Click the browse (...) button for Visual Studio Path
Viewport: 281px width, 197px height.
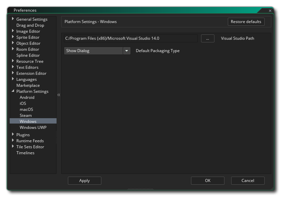coord(207,38)
